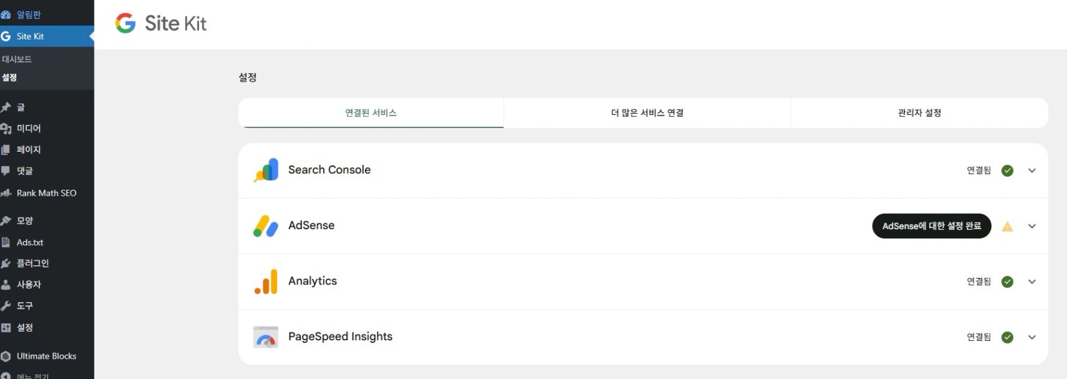Expand the AdSense row chevron
This screenshot has height=379, width=1067.
point(1032,226)
